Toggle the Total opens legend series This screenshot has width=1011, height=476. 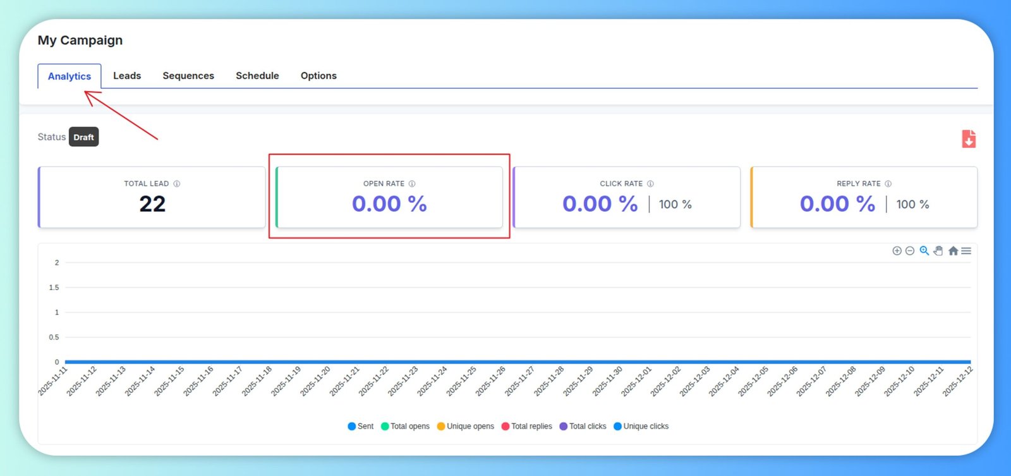coord(405,426)
